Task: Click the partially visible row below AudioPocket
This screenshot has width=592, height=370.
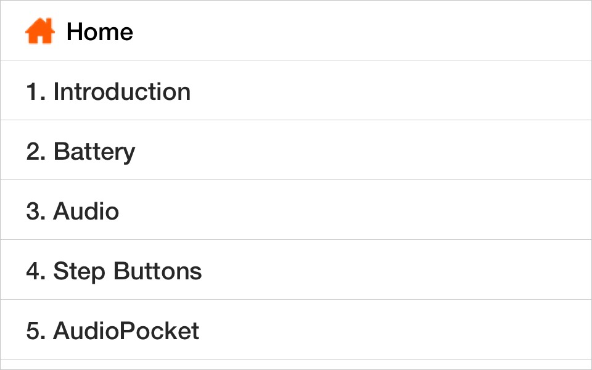Action: pyautogui.click(x=296, y=364)
